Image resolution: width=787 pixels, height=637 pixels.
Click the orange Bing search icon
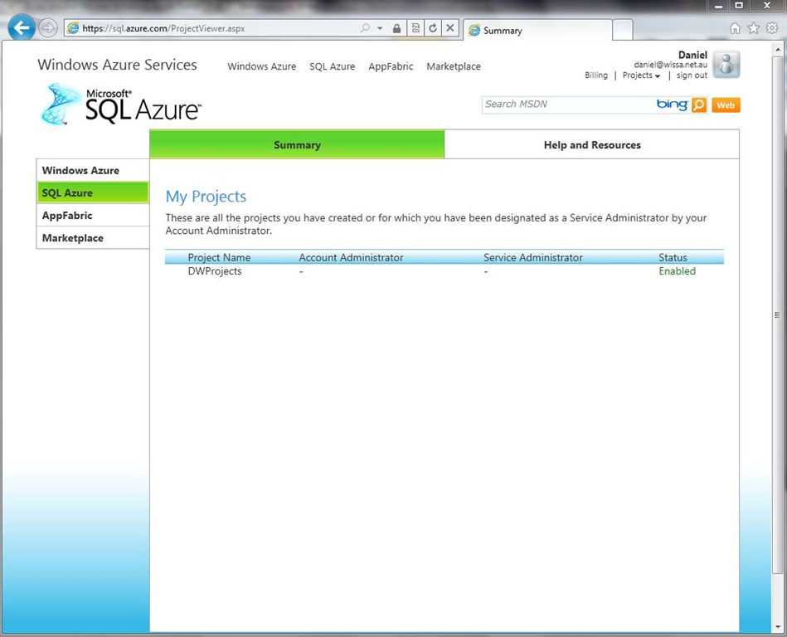click(x=698, y=105)
